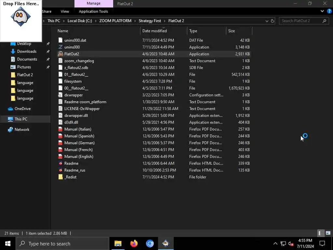Screen dimensions: 333x250
Task: Open the Explorer help question mark
Action: (329, 11)
